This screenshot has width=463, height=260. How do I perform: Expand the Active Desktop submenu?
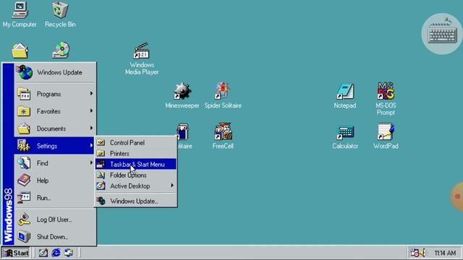coord(136,186)
